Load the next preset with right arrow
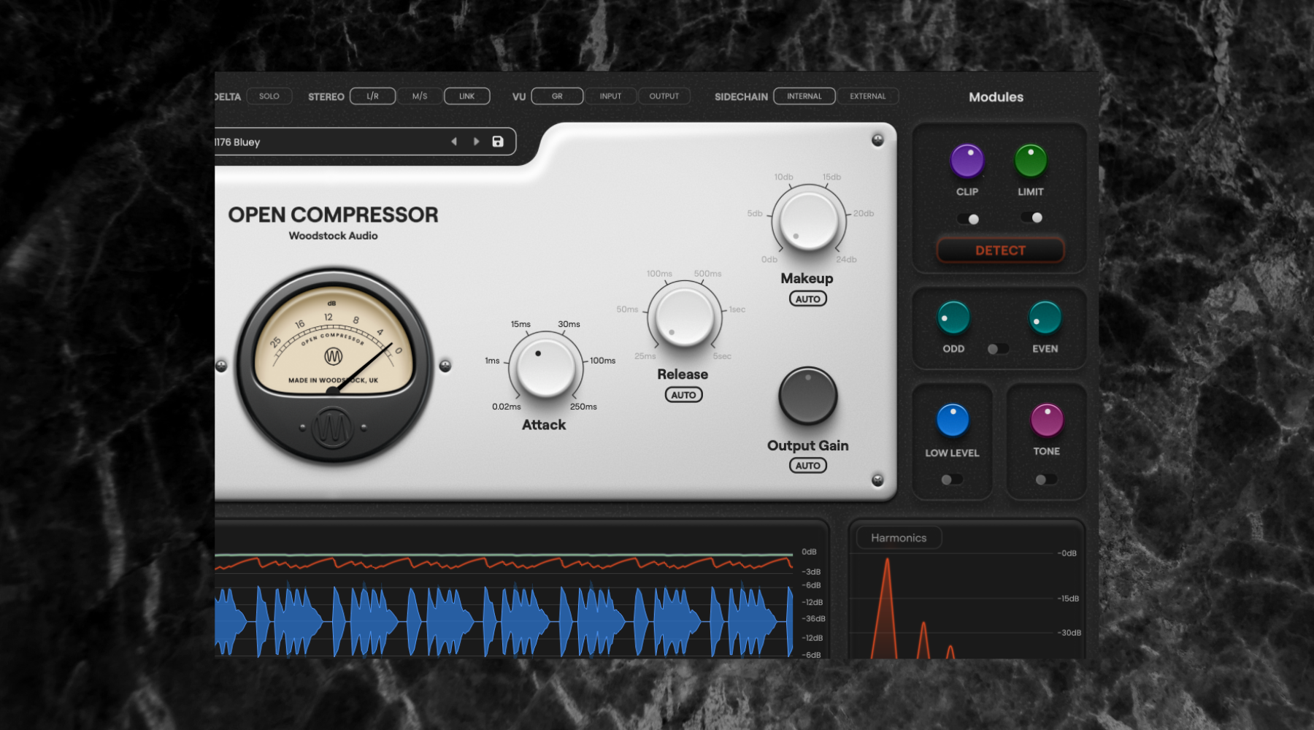Screen dimensions: 1314x730 coord(476,142)
